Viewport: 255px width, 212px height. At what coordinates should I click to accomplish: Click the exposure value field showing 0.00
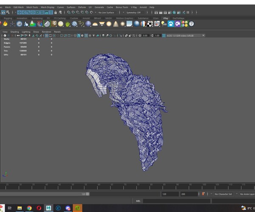tap(145, 36)
